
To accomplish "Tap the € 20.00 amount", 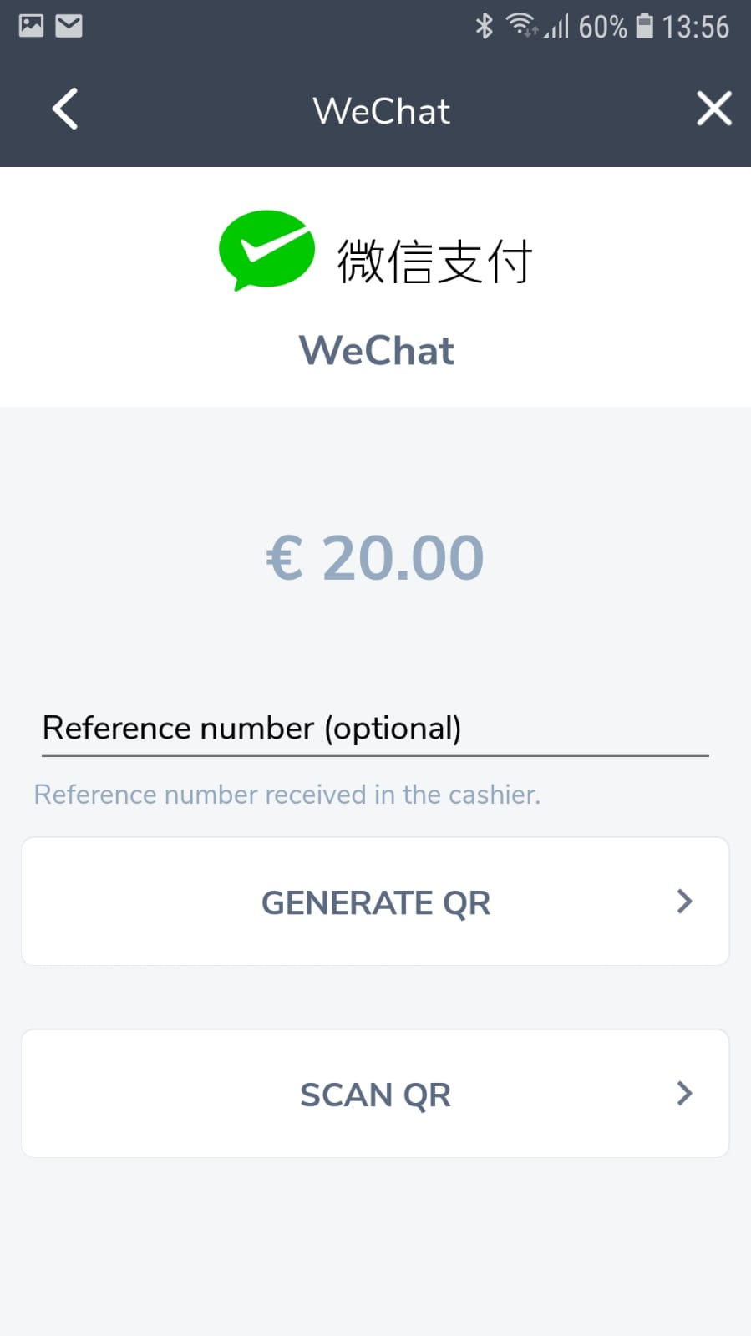I will pyautogui.click(x=375, y=557).
